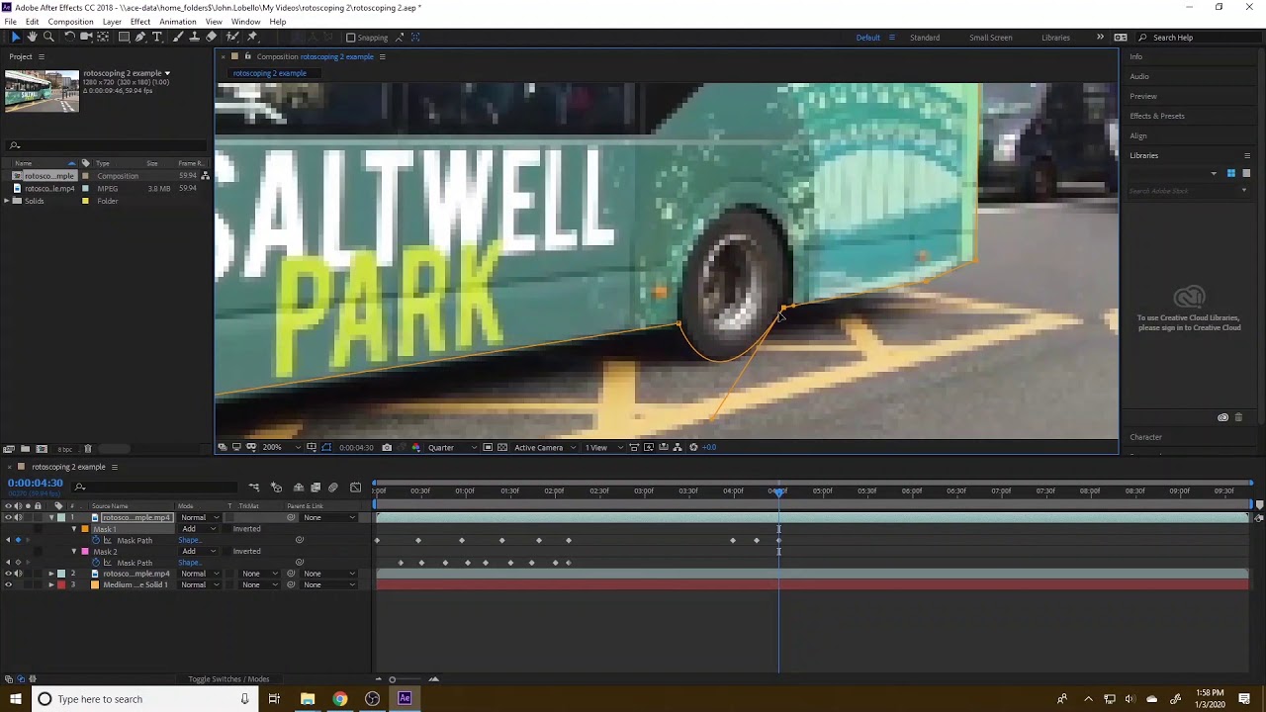1266x712 pixels.
Task: Expand the Medium Solid 1 layer
Action: coord(51,584)
